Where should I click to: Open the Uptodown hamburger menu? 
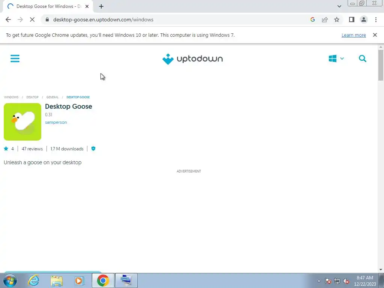[x=15, y=58]
